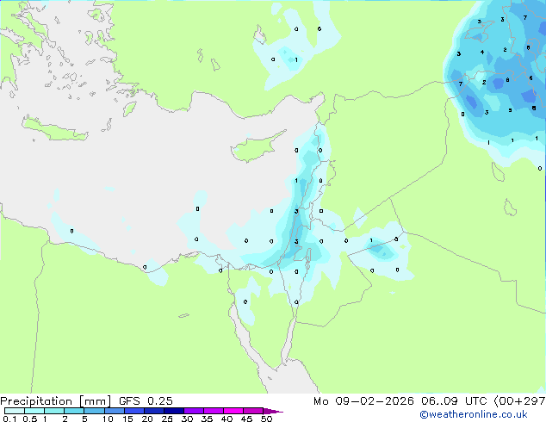Click legend tick label '25'
Image resolution: width=546 pixels, height=422 pixels.
click(x=167, y=419)
